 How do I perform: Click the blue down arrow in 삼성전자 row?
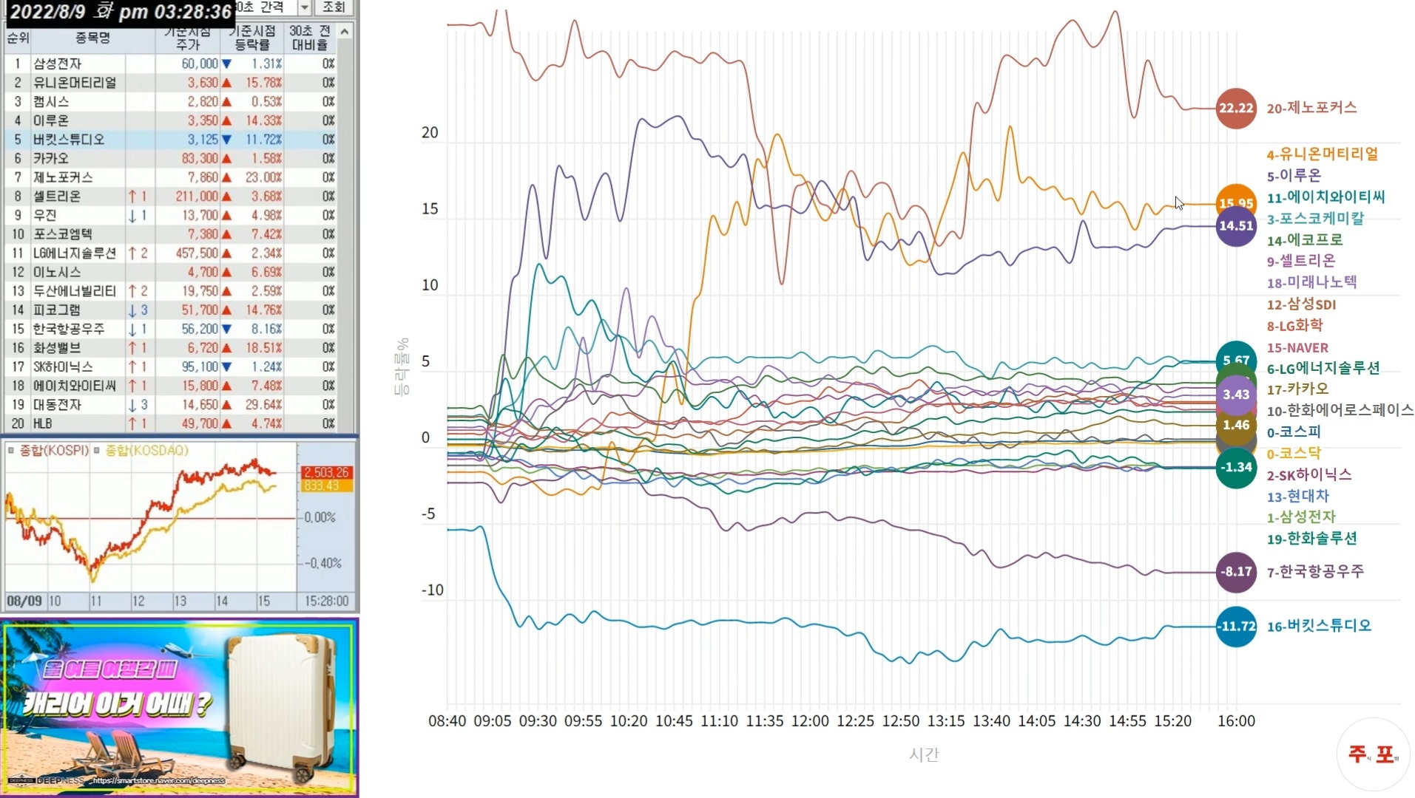point(226,64)
